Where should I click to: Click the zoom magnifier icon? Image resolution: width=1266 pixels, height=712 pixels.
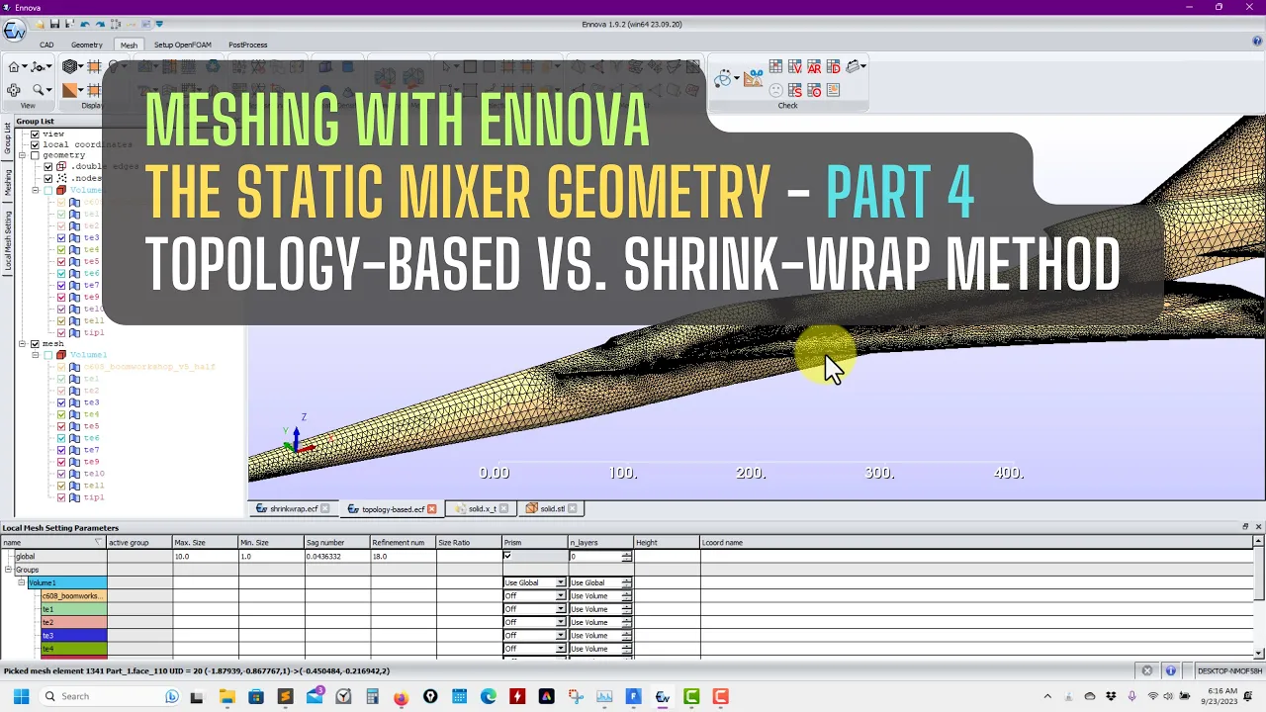click(x=38, y=90)
